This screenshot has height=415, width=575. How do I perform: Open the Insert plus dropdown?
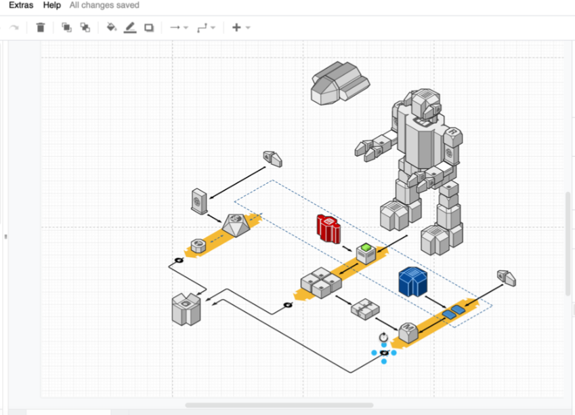pyautogui.click(x=241, y=28)
